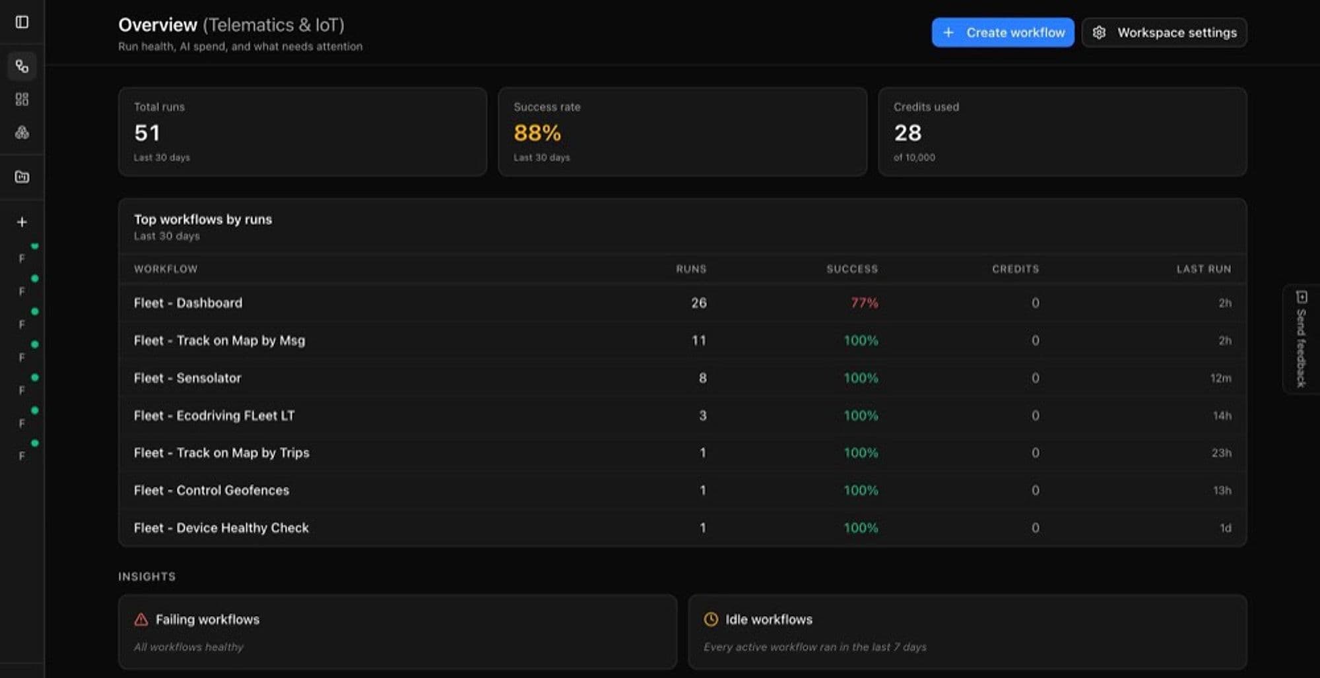This screenshot has width=1320, height=678.
Task: Click the CREDITS column header
Action: pyautogui.click(x=1015, y=269)
